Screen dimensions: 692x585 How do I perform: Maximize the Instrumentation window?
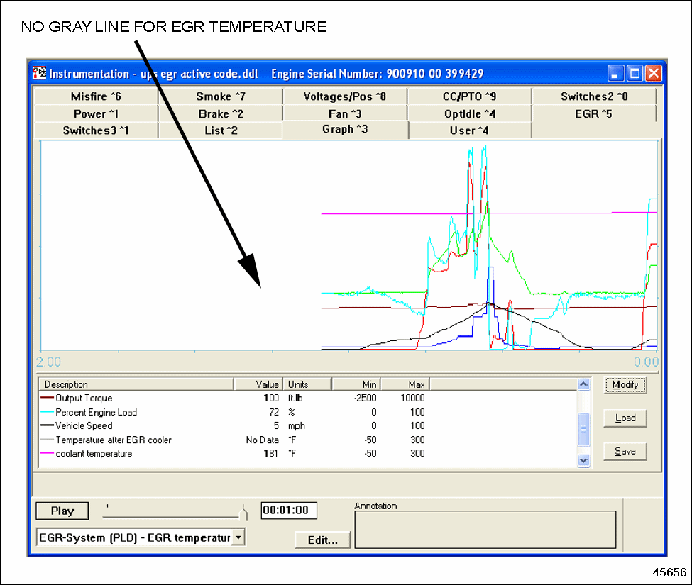pyautogui.click(x=635, y=73)
